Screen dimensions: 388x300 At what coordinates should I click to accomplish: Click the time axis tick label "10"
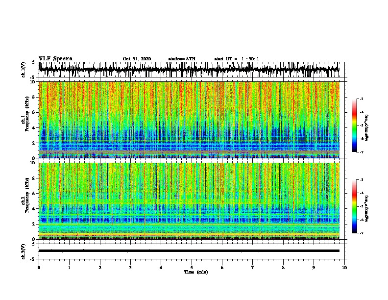click(344, 268)
